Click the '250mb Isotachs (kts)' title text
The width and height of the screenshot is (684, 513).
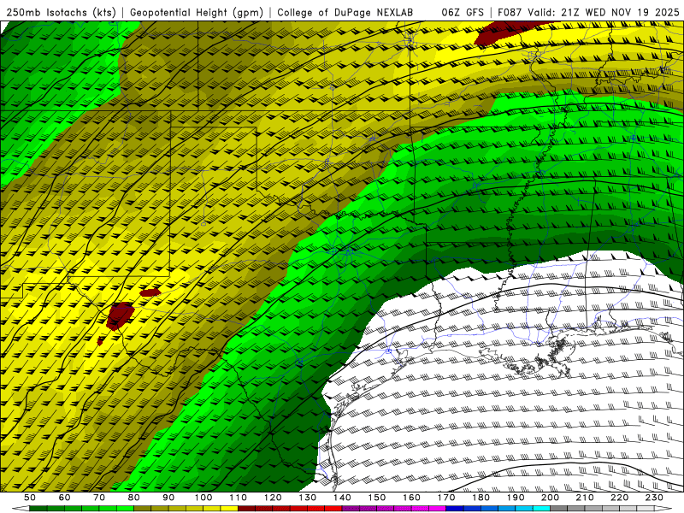pos(61,12)
